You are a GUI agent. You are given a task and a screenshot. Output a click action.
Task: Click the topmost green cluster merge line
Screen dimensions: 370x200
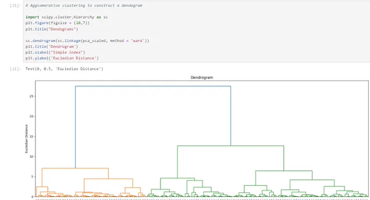pos(231,146)
